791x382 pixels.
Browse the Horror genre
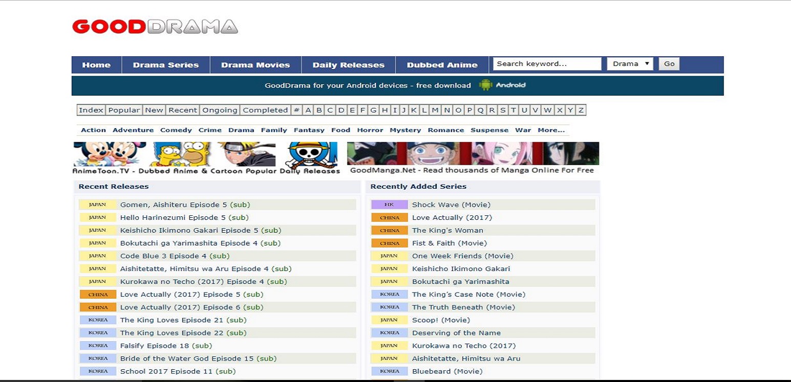tap(370, 130)
